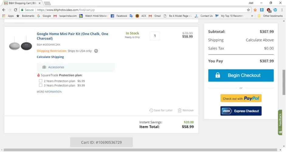Check the 3 Years Protection plan option
286x152 pixels.
pyautogui.click(x=40, y=85)
